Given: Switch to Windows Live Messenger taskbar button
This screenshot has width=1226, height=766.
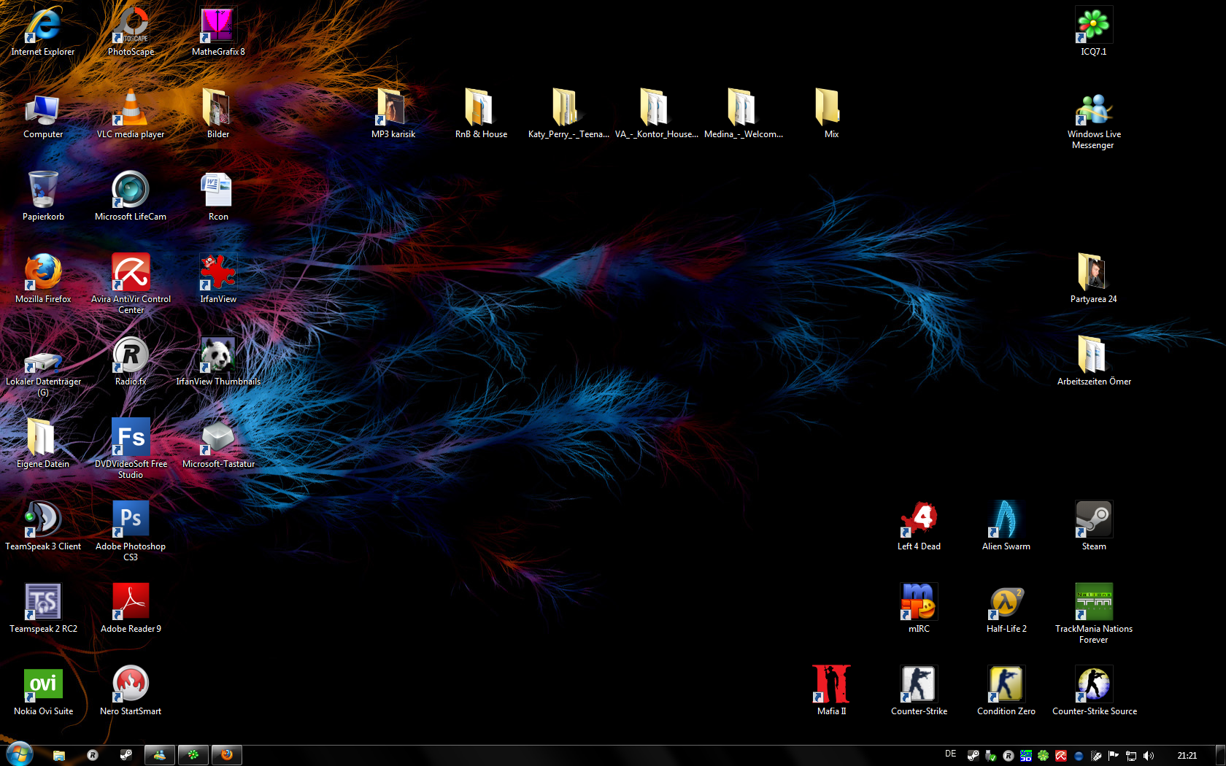Looking at the screenshot, I should [159, 755].
